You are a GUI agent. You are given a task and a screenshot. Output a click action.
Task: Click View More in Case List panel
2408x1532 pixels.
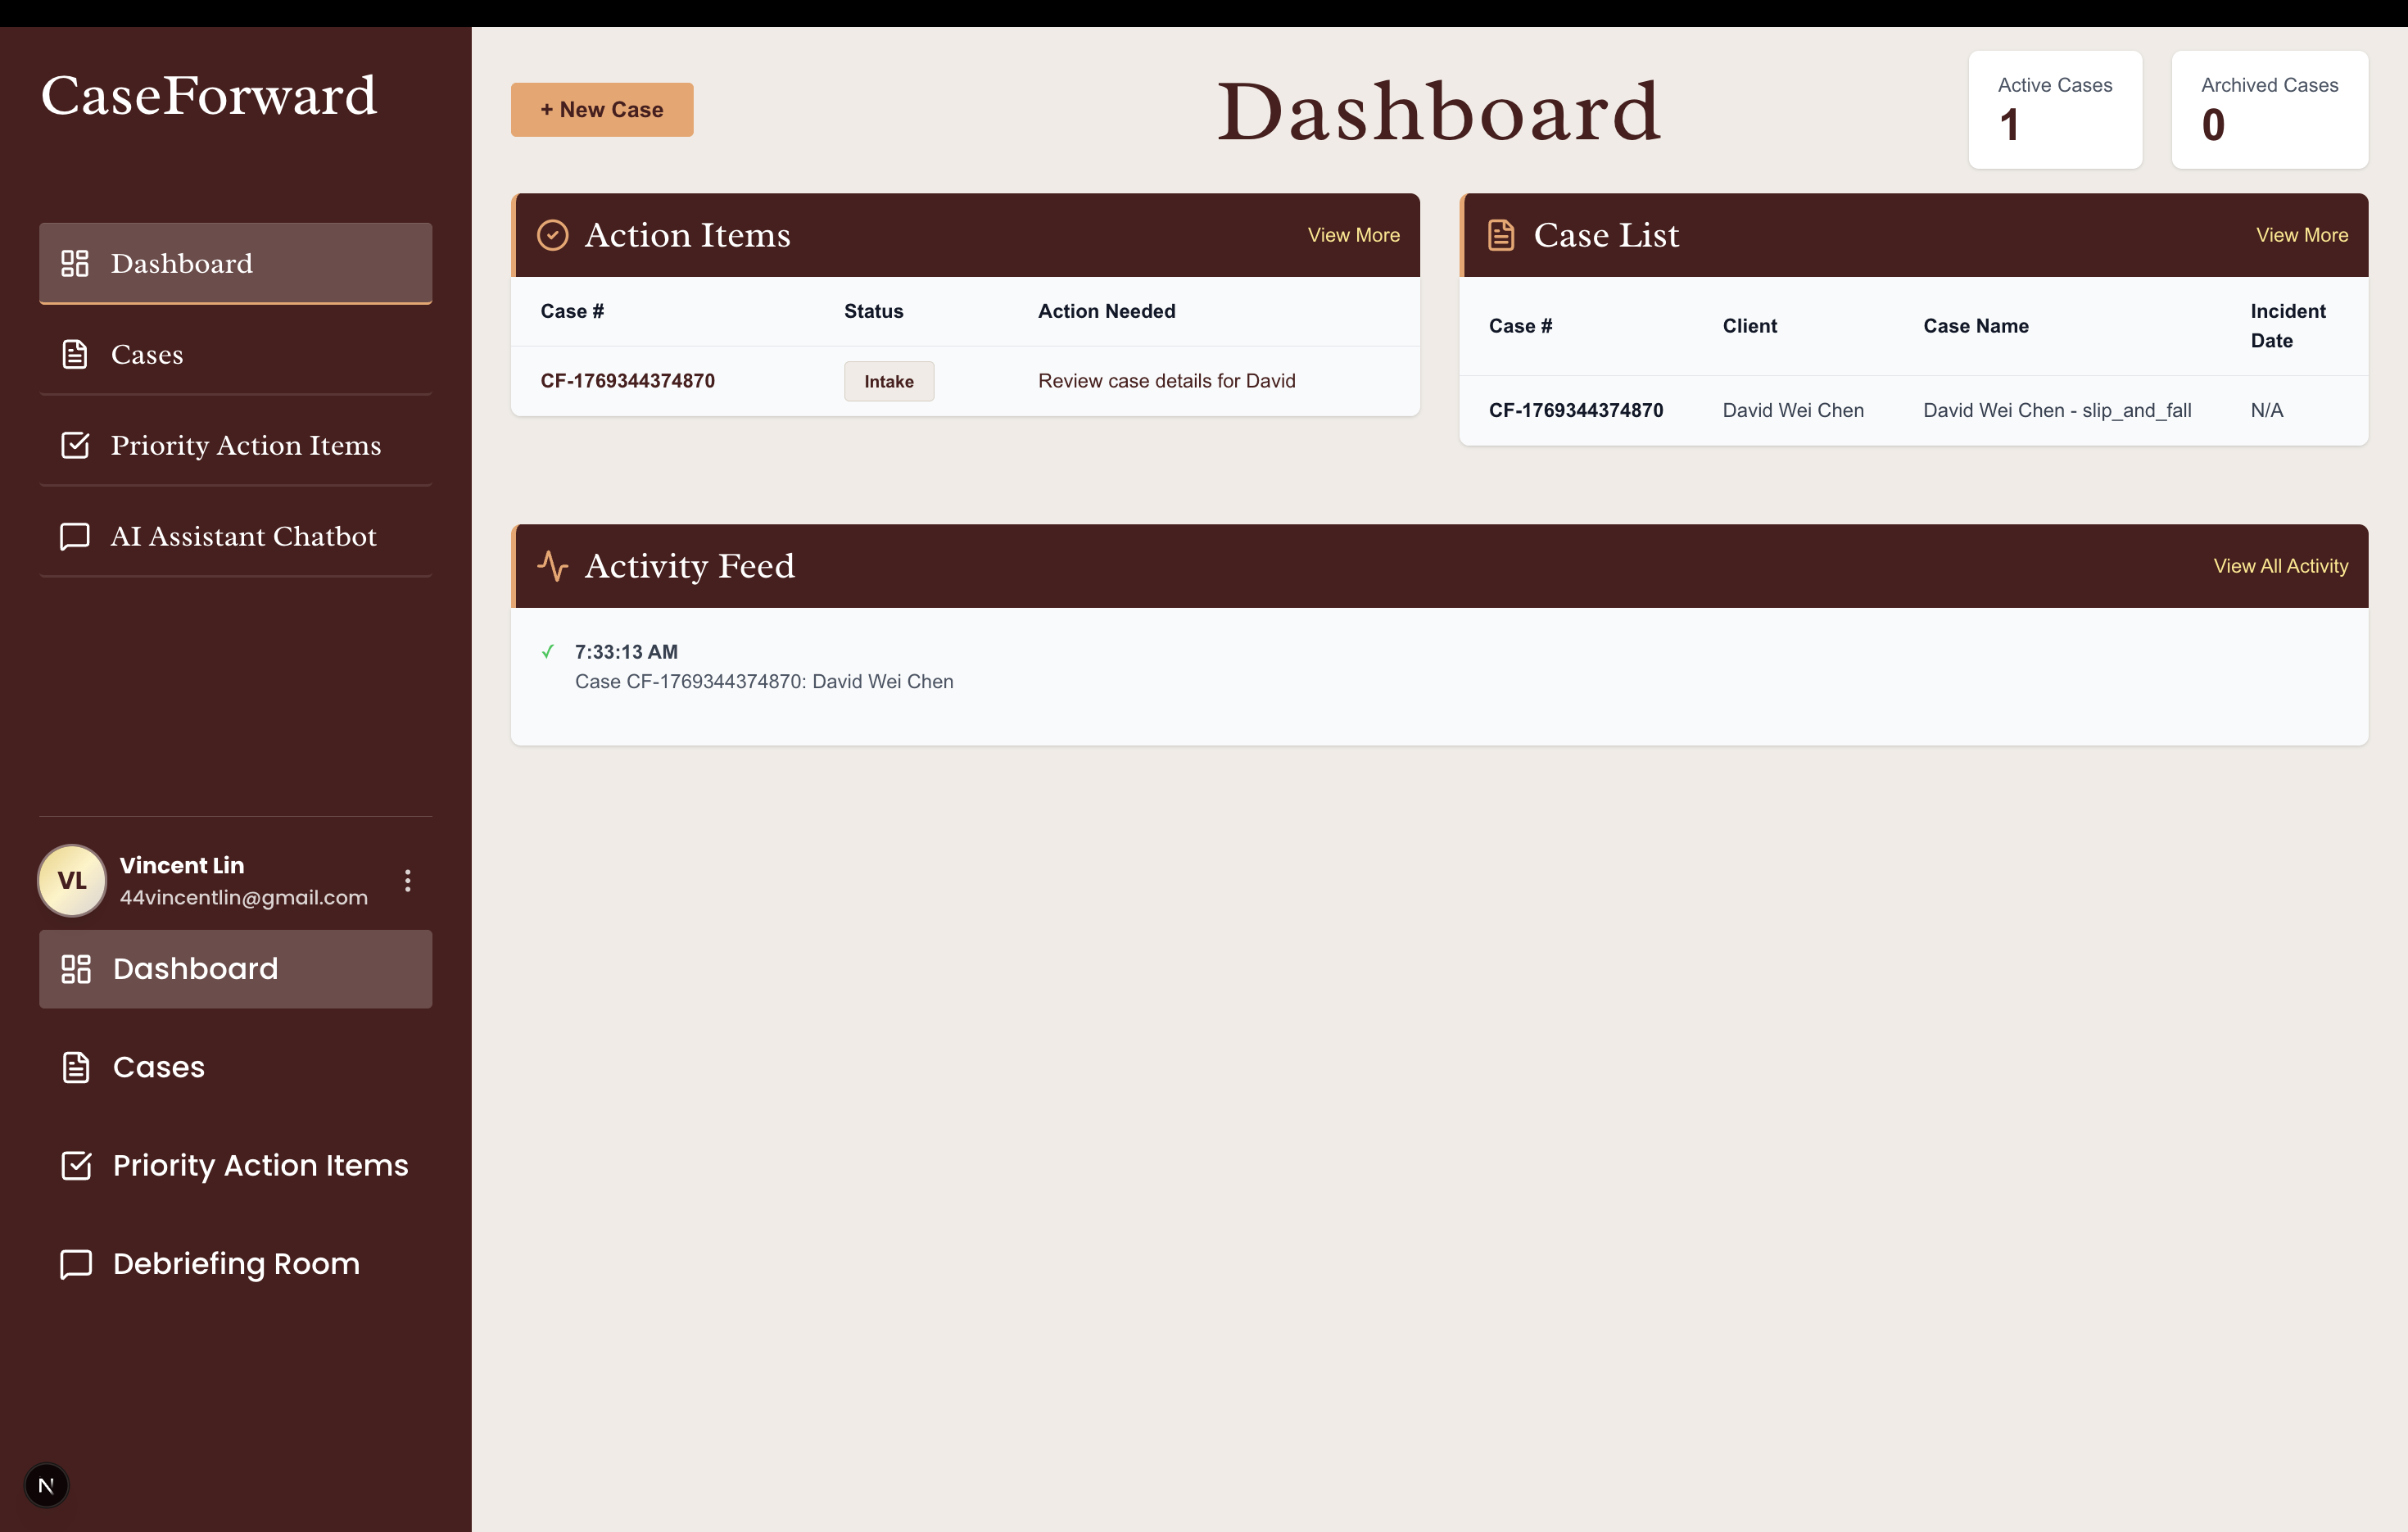pos(2301,235)
